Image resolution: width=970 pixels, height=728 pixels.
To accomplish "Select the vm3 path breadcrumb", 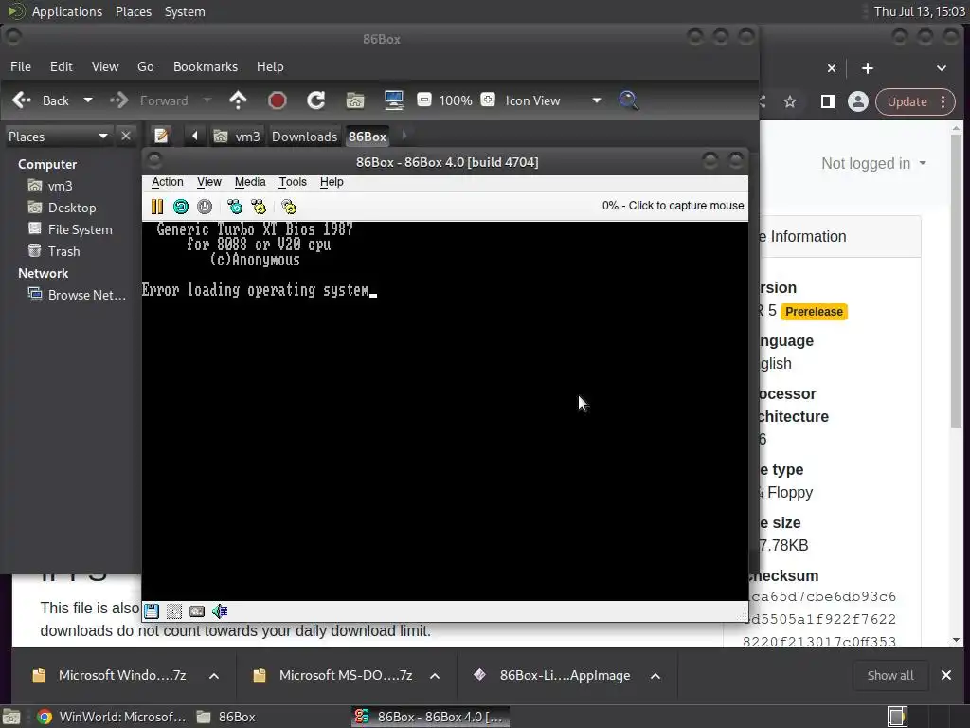I will point(238,136).
